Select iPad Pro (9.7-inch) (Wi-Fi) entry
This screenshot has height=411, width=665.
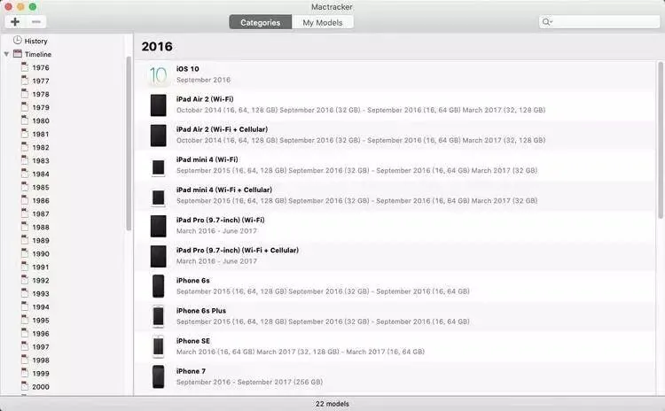pyautogui.click(x=395, y=226)
